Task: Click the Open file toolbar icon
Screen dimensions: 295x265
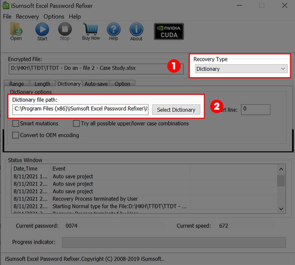Action: [x=16, y=30]
